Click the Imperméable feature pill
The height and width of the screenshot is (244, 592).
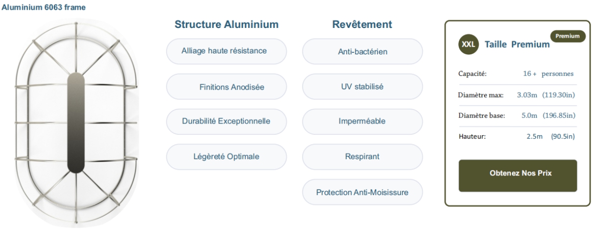click(362, 122)
